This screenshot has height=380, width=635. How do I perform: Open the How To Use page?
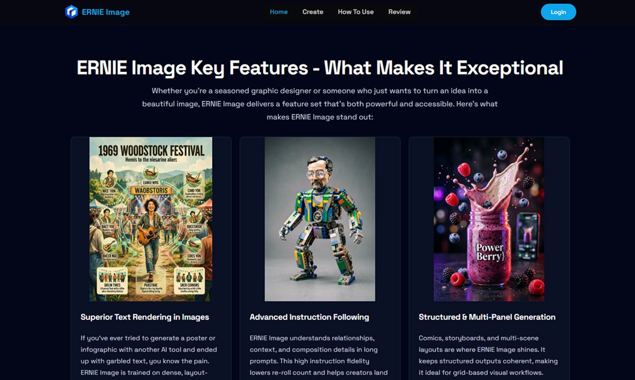click(x=355, y=11)
